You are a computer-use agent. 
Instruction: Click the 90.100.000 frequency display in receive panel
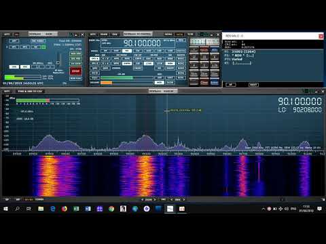pyautogui.click(x=142, y=43)
